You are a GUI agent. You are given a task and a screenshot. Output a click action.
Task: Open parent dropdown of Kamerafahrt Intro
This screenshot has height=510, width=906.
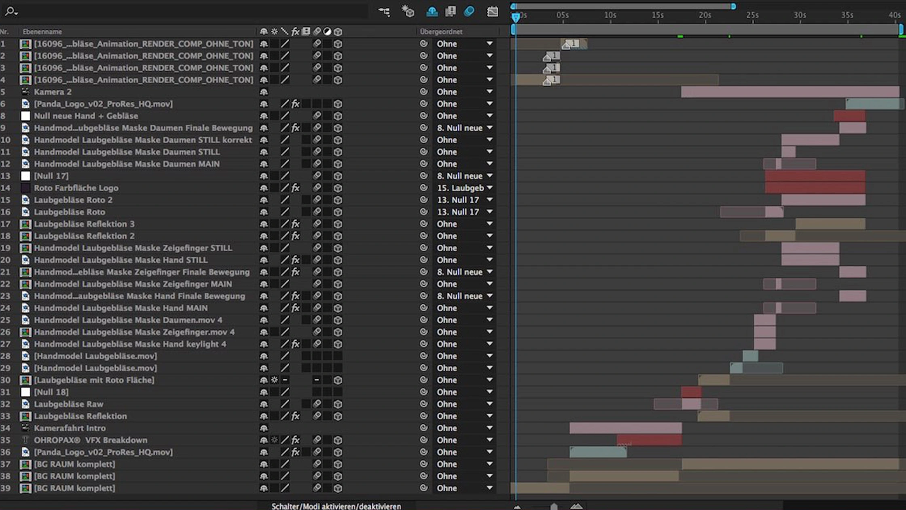tap(464, 428)
